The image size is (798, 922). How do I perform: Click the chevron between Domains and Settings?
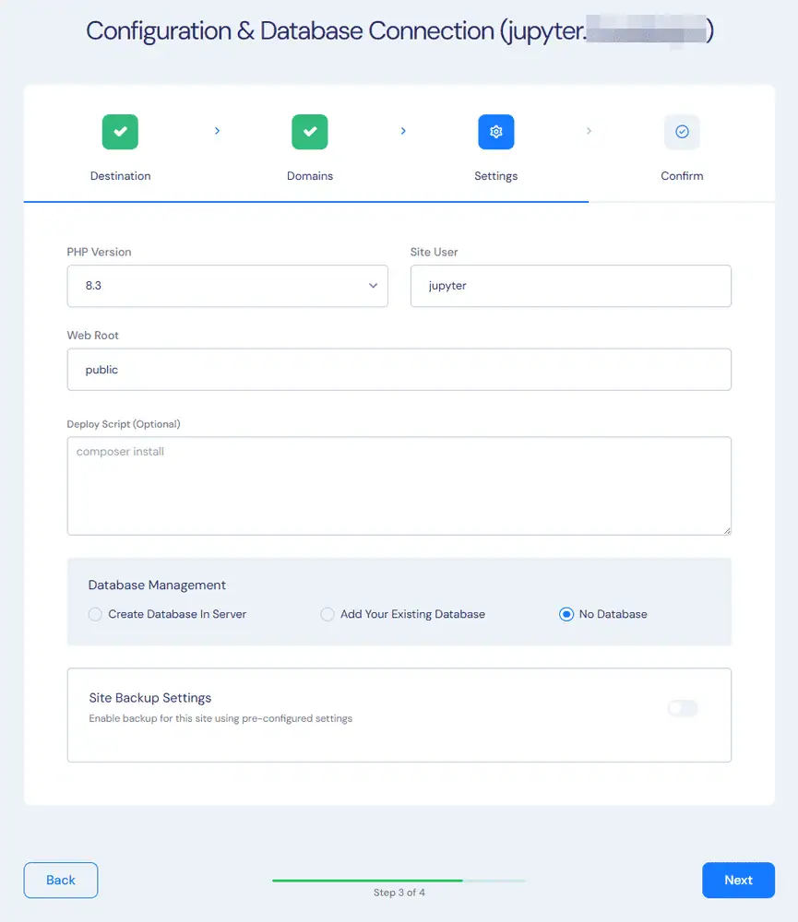pos(403,131)
